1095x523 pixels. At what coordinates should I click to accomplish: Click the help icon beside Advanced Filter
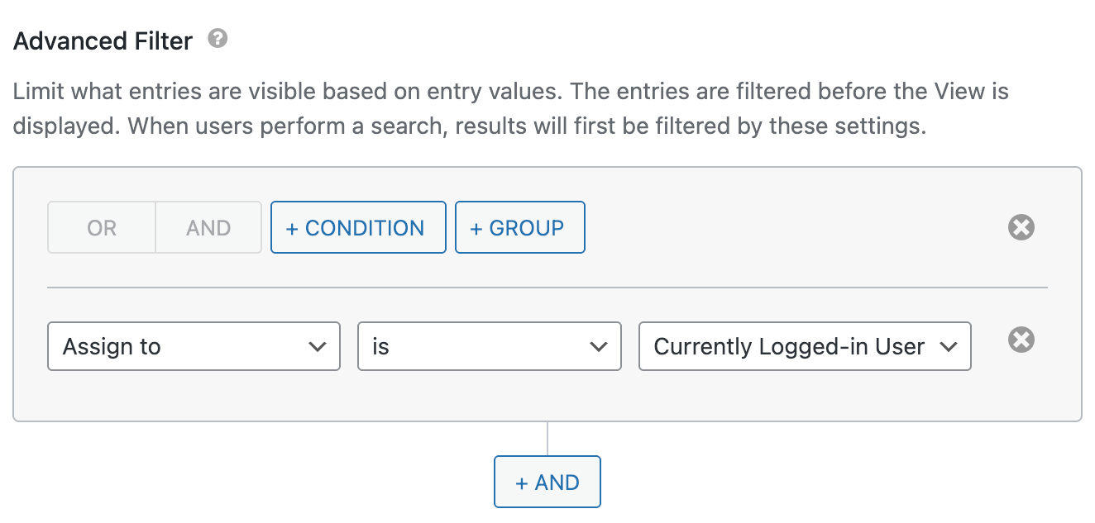tap(217, 38)
